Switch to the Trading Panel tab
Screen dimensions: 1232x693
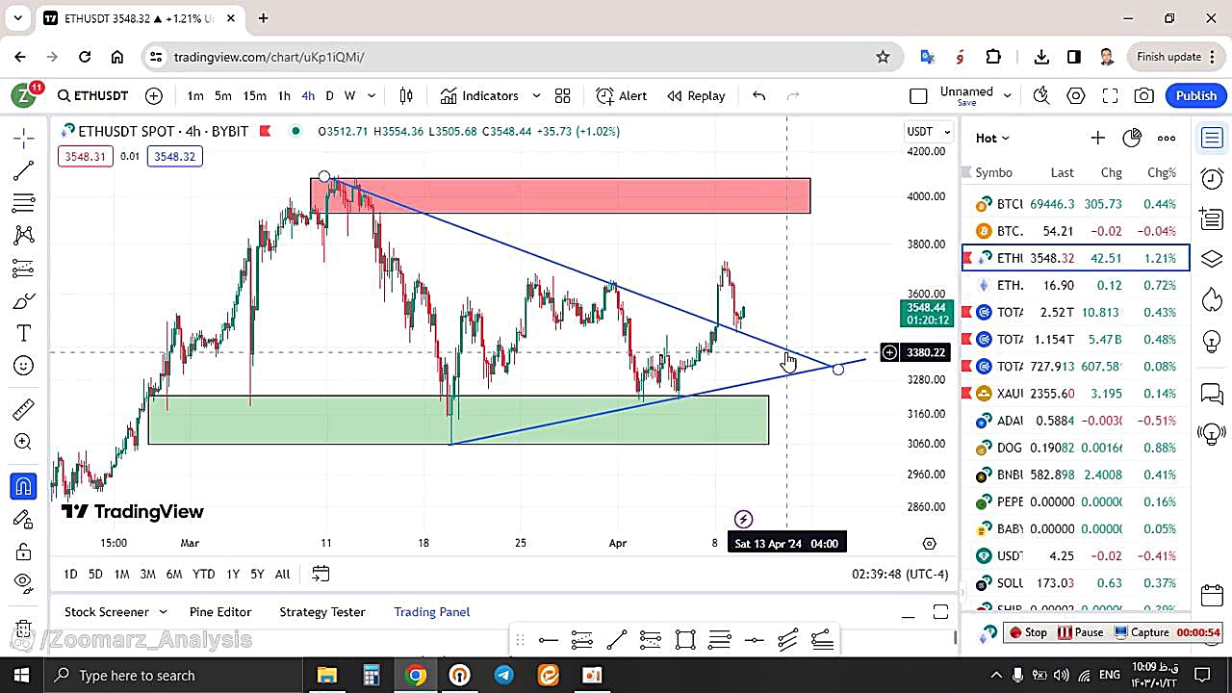click(x=432, y=612)
